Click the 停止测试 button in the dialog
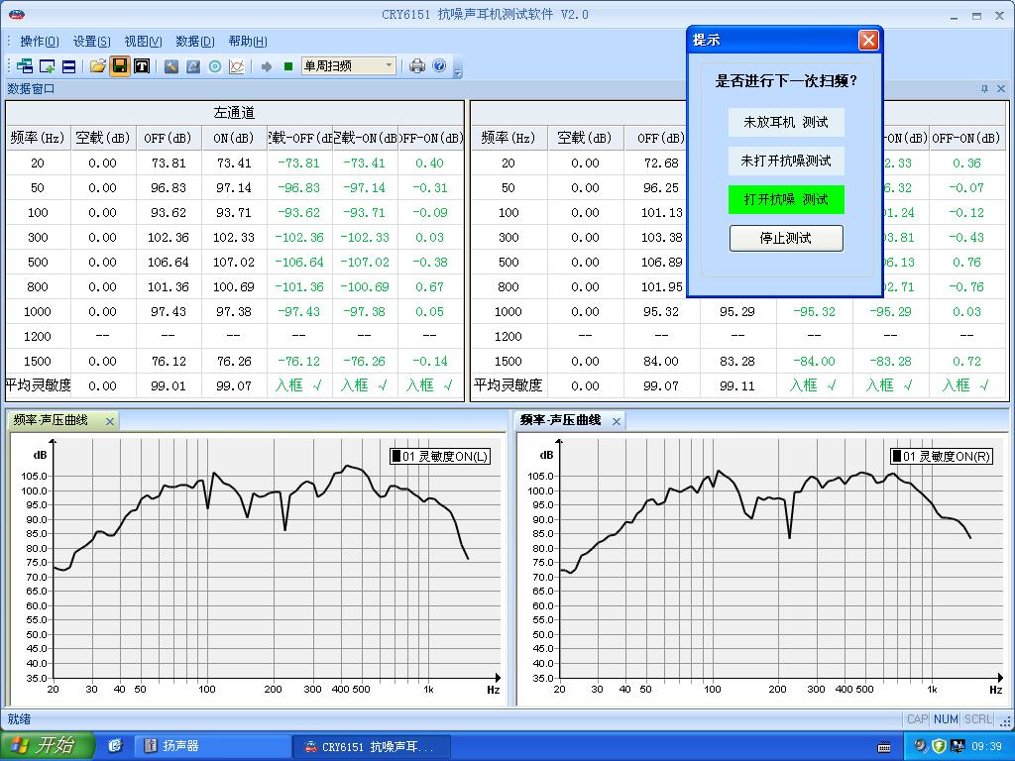Image resolution: width=1015 pixels, height=761 pixels. click(x=786, y=238)
